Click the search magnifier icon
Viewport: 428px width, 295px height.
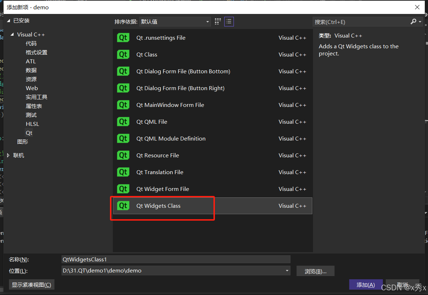coord(413,21)
